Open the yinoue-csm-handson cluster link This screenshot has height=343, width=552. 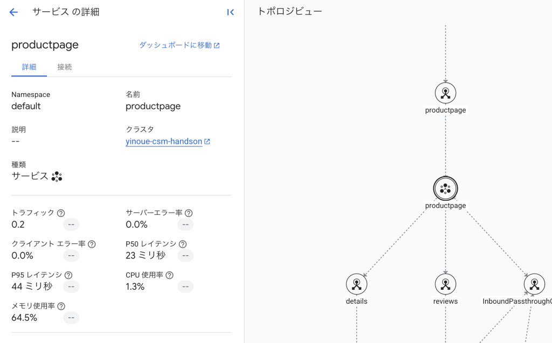164,142
